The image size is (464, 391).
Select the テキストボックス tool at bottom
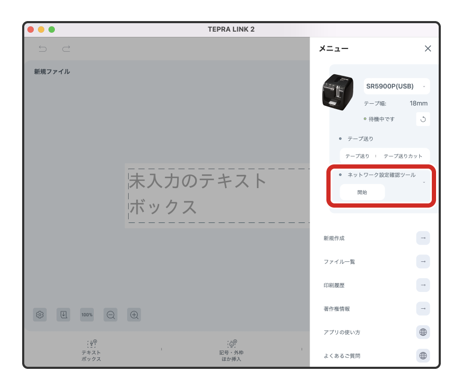tap(91, 350)
